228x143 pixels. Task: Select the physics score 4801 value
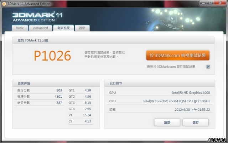coord(58,97)
